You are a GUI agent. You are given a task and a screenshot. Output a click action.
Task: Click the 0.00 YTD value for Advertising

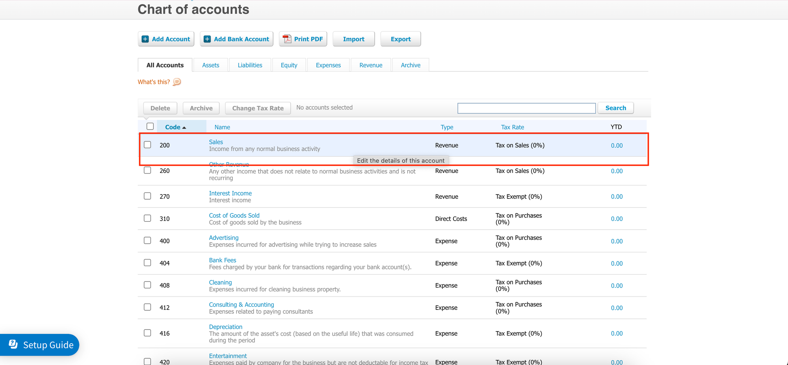tap(617, 241)
